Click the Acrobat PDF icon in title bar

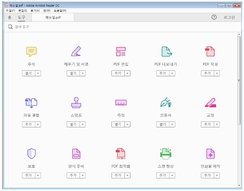tap(7, 5)
